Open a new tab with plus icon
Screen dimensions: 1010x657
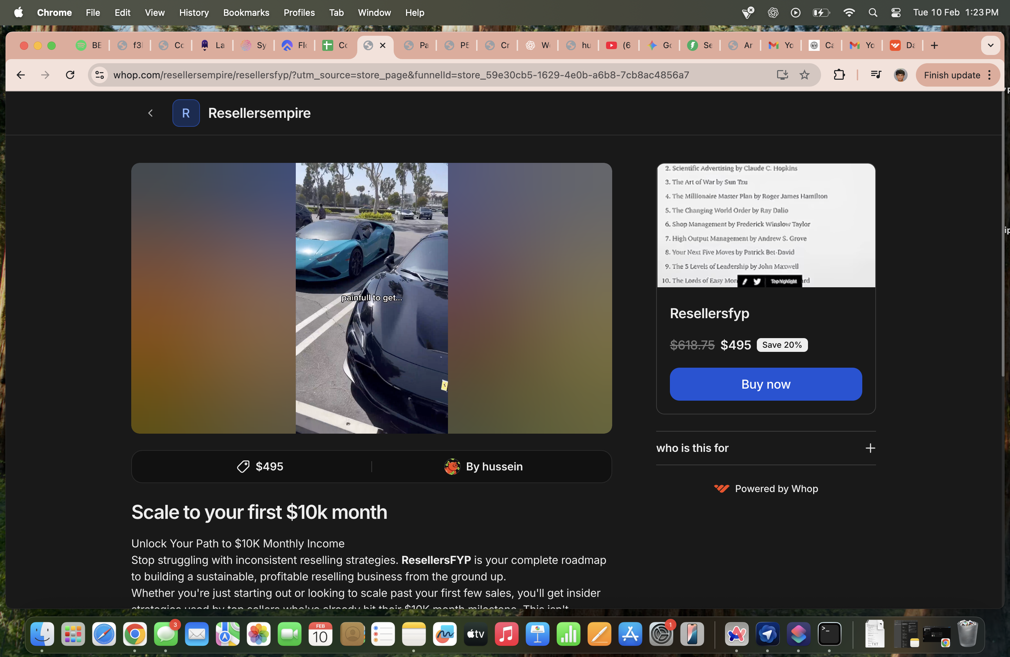click(934, 45)
